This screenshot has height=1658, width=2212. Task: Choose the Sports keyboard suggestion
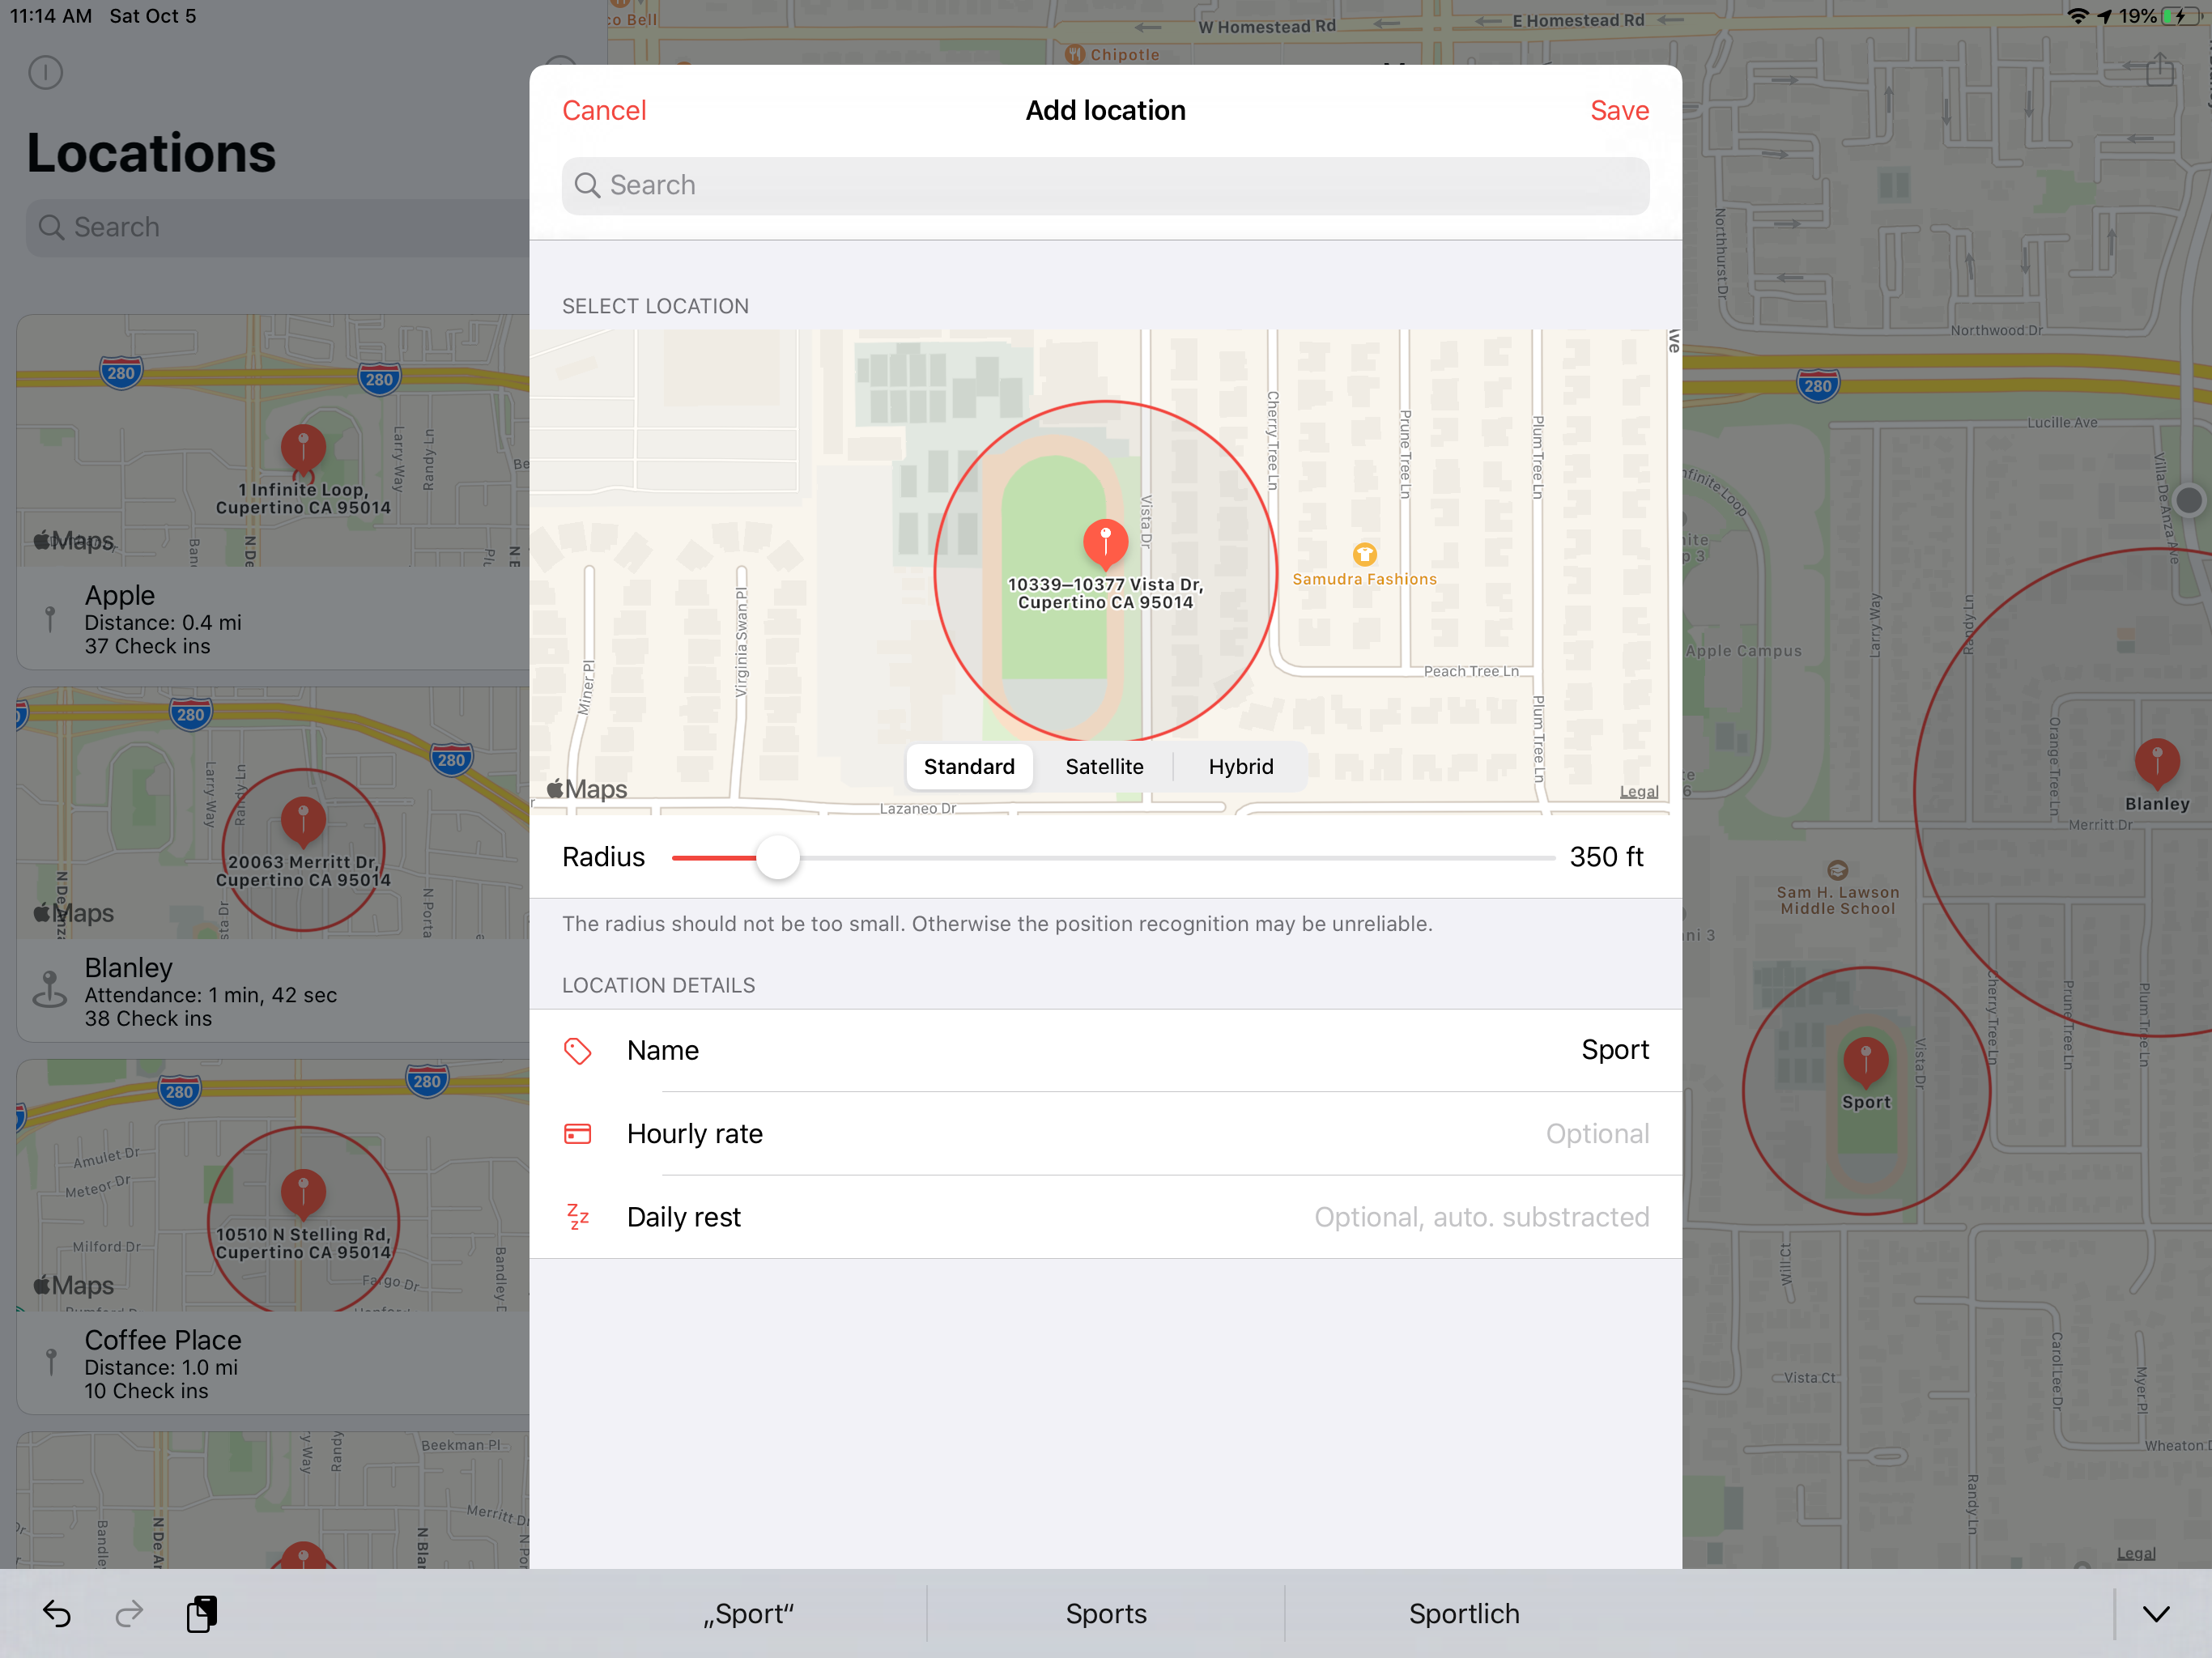[x=1106, y=1613]
